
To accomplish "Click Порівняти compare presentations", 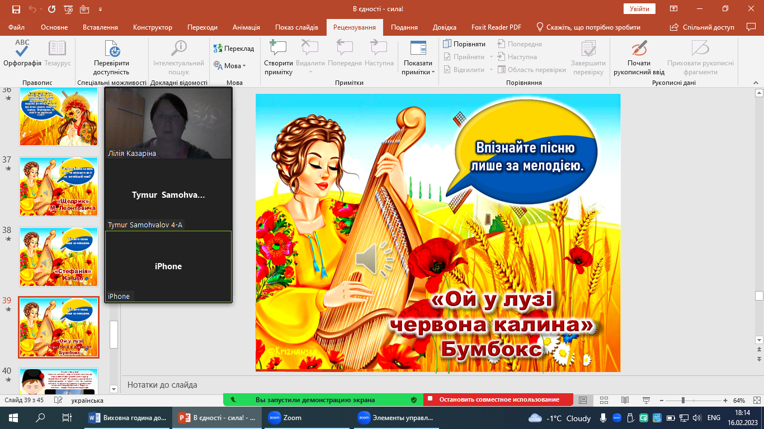I will click(465, 44).
